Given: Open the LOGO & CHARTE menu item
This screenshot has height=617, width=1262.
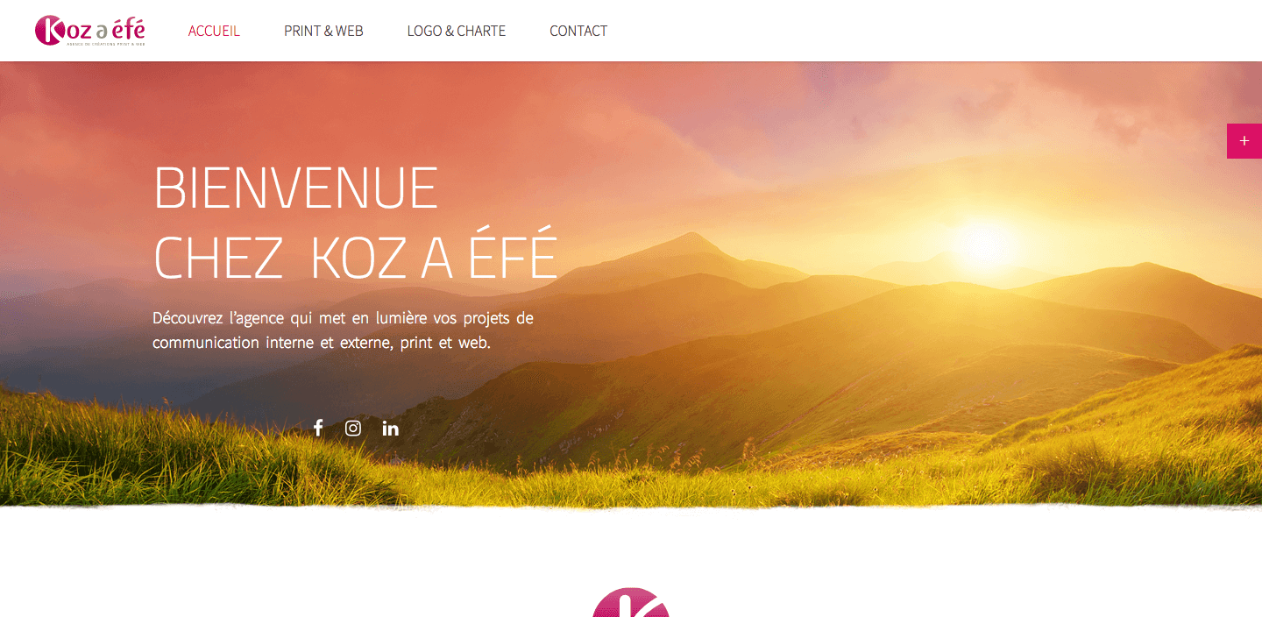Looking at the screenshot, I should [x=457, y=31].
